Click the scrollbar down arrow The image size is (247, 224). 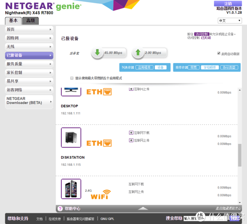pyautogui.click(x=240, y=203)
